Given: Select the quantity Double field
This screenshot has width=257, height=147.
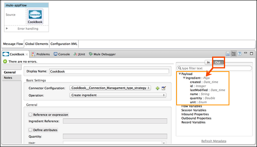Looking at the screenshot, I should pos(203,98).
